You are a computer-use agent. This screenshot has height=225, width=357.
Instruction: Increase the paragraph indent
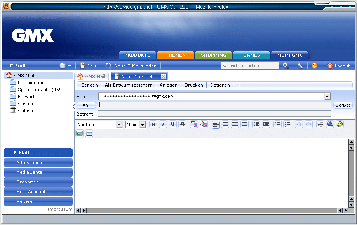pyautogui.click(x=266, y=125)
